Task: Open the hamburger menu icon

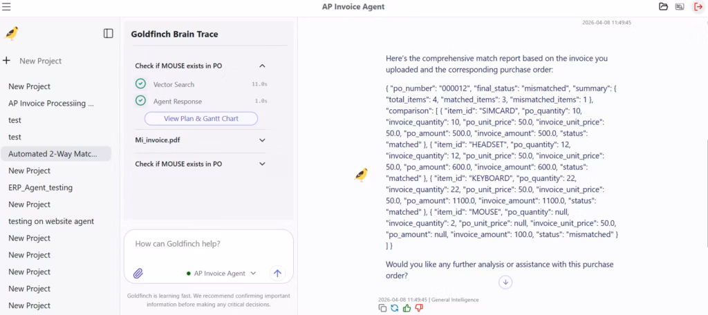Action: (7, 7)
